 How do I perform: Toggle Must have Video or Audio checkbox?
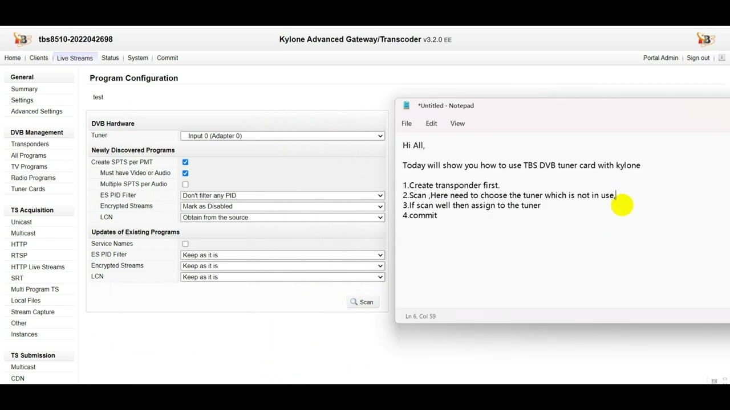185,173
